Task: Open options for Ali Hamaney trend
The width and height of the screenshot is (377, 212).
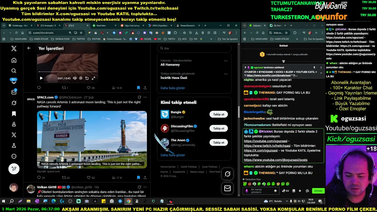Action: [x=226, y=61]
